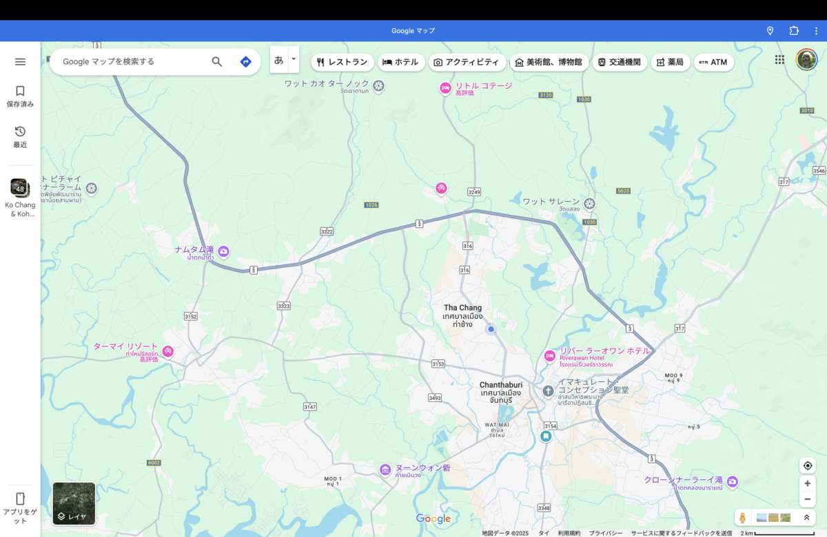Open the Google account profile avatar

(x=806, y=59)
